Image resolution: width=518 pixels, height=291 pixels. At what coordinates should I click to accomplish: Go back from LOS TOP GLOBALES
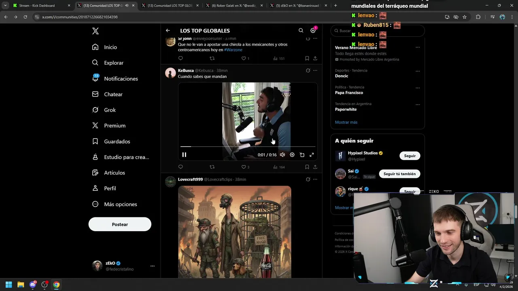point(168,31)
